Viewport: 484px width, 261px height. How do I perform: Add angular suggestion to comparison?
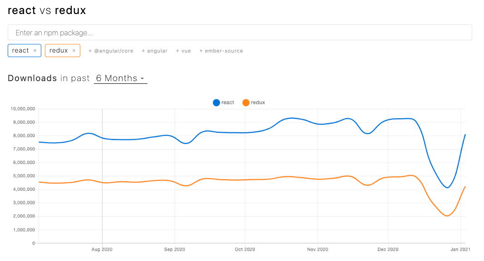coord(154,51)
